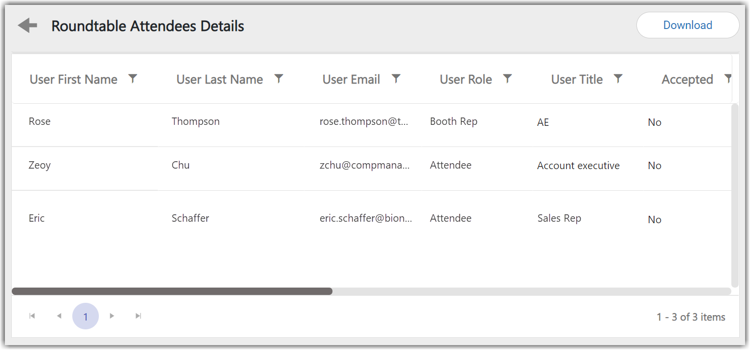Open filter for Accepted column

click(x=728, y=79)
